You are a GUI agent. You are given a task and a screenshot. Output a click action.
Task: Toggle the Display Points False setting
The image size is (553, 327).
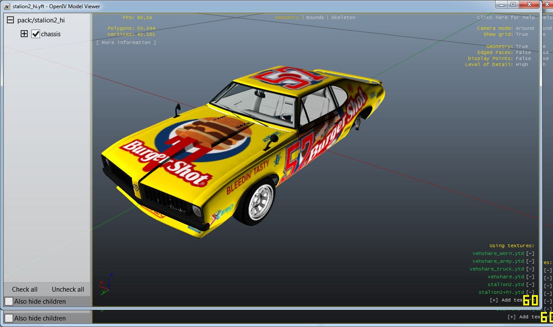(524, 58)
